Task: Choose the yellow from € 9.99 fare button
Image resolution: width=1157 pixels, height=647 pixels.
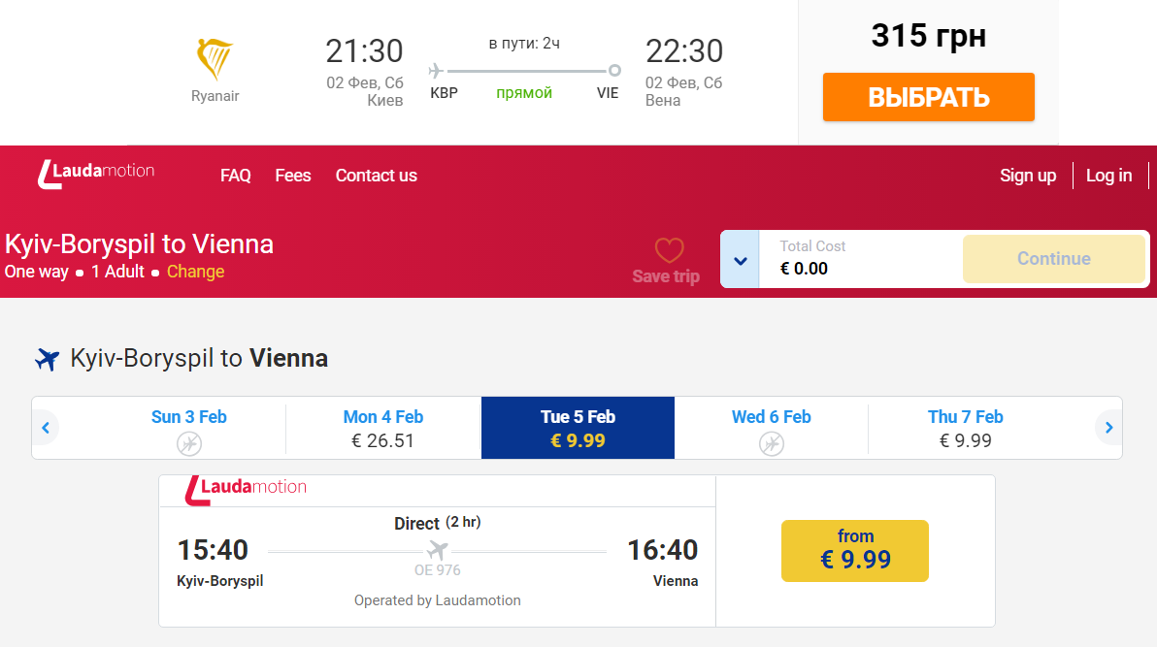Action: pyautogui.click(x=854, y=550)
